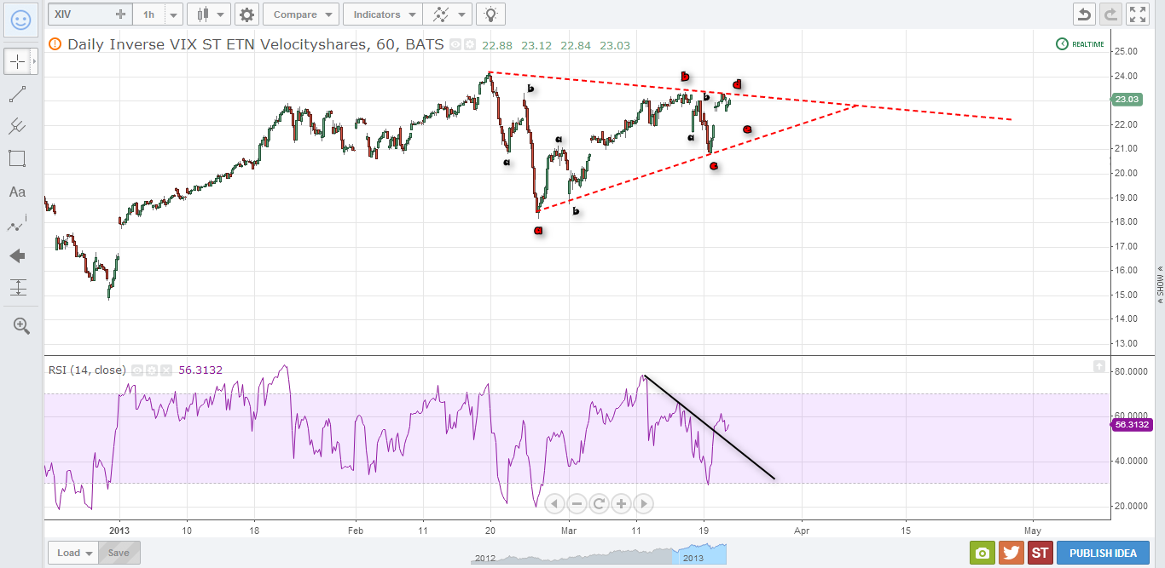The height and width of the screenshot is (568, 1165).
Task: Hide the RSI indicator with eye icon
Action: point(137,370)
